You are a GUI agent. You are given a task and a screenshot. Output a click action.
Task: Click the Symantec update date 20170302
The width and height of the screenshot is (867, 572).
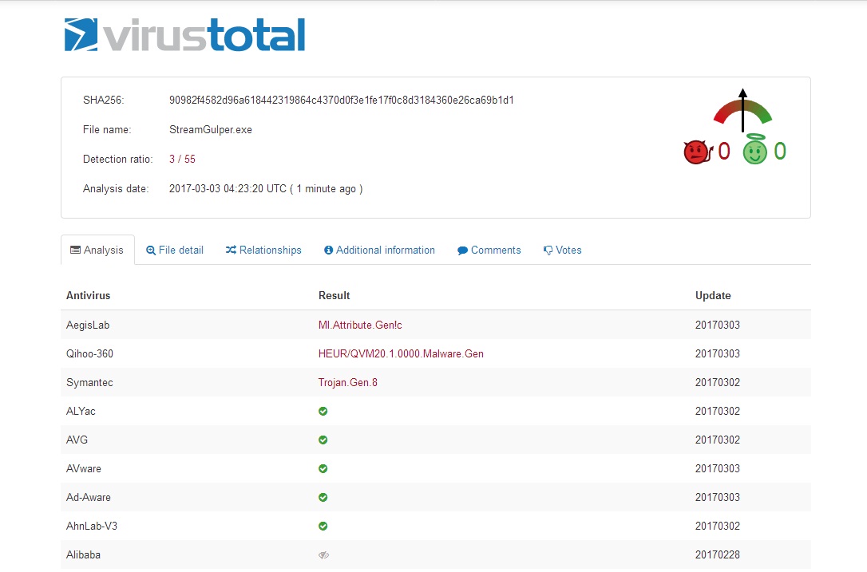[x=718, y=382]
